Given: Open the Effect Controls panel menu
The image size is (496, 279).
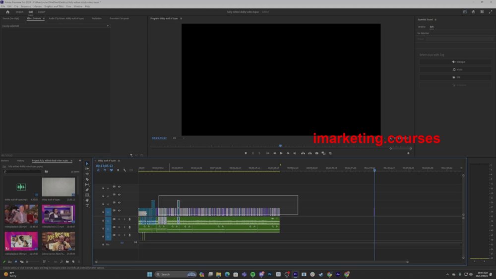Looking at the screenshot, I should click(x=44, y=18).
